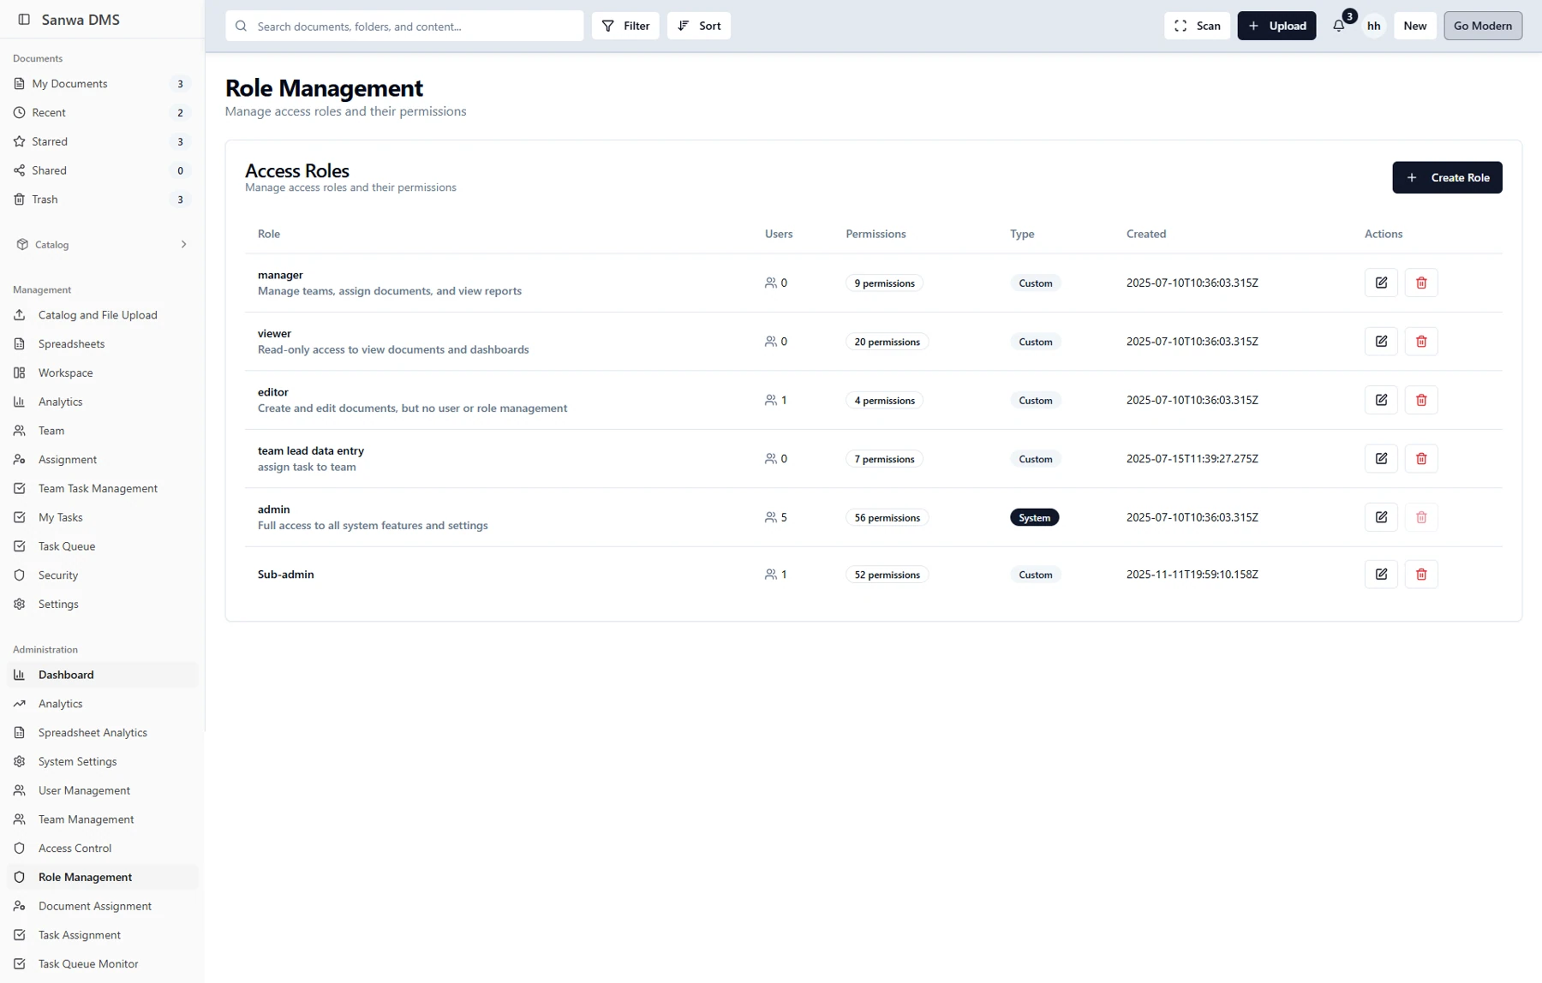Click the team lead data entry role name
Screen dimensions: 1542x983
point(311,450)
